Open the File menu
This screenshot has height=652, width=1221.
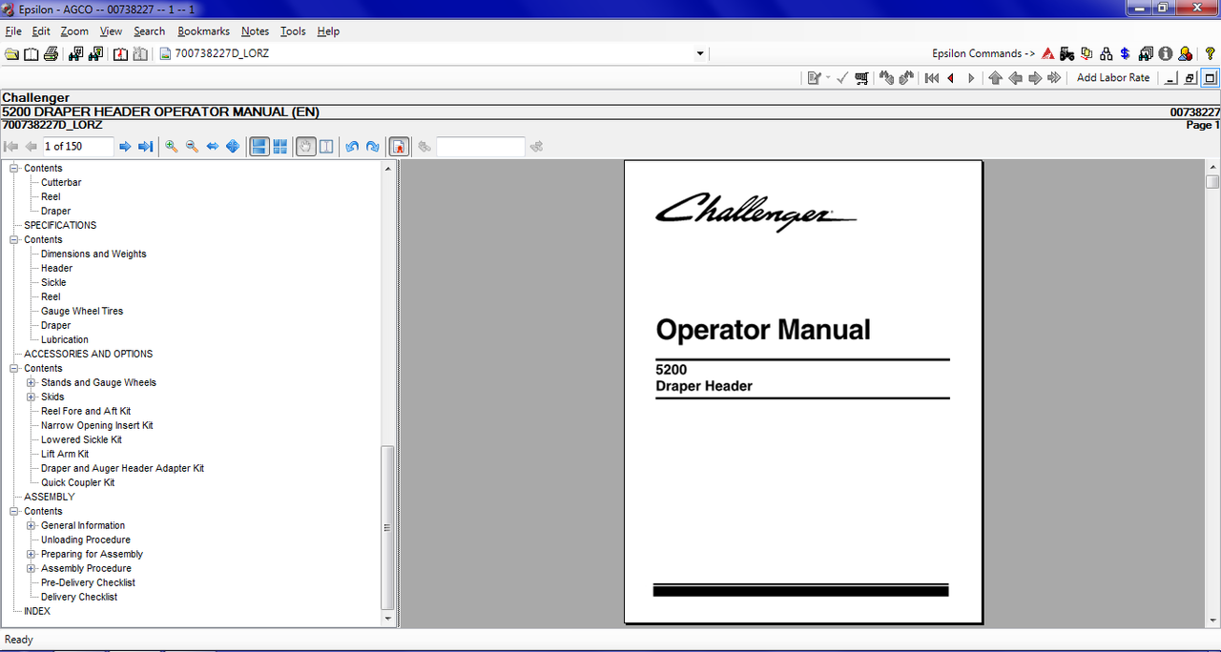coord(12,31)
